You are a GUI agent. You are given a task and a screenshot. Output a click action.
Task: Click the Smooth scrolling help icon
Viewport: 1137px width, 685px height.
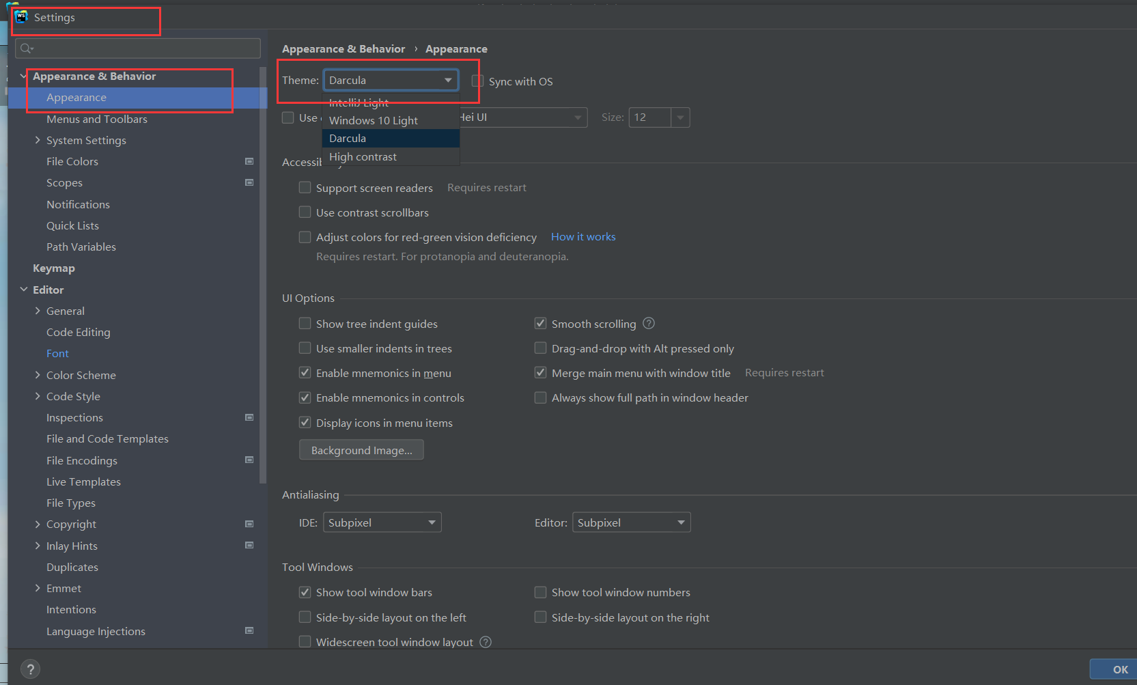[x=648, y=323]
